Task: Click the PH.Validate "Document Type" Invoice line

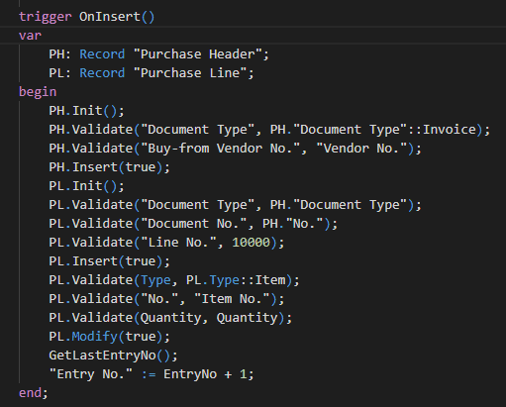Action: coord(269,130)
